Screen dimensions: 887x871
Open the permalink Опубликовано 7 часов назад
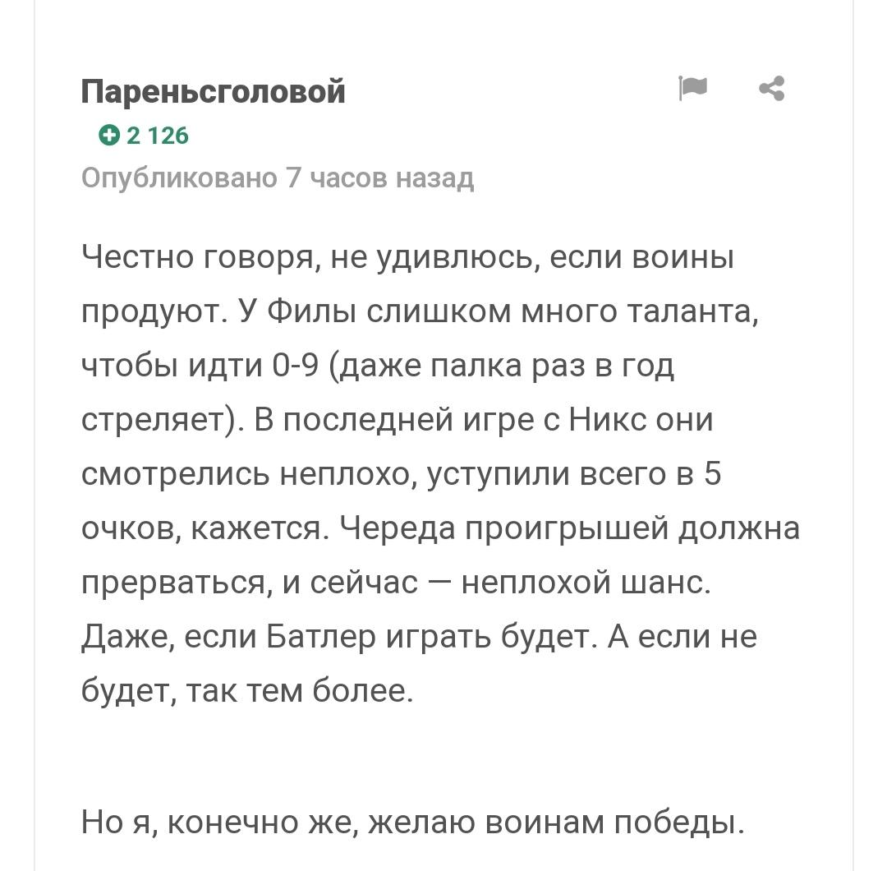tap(278, 177)
